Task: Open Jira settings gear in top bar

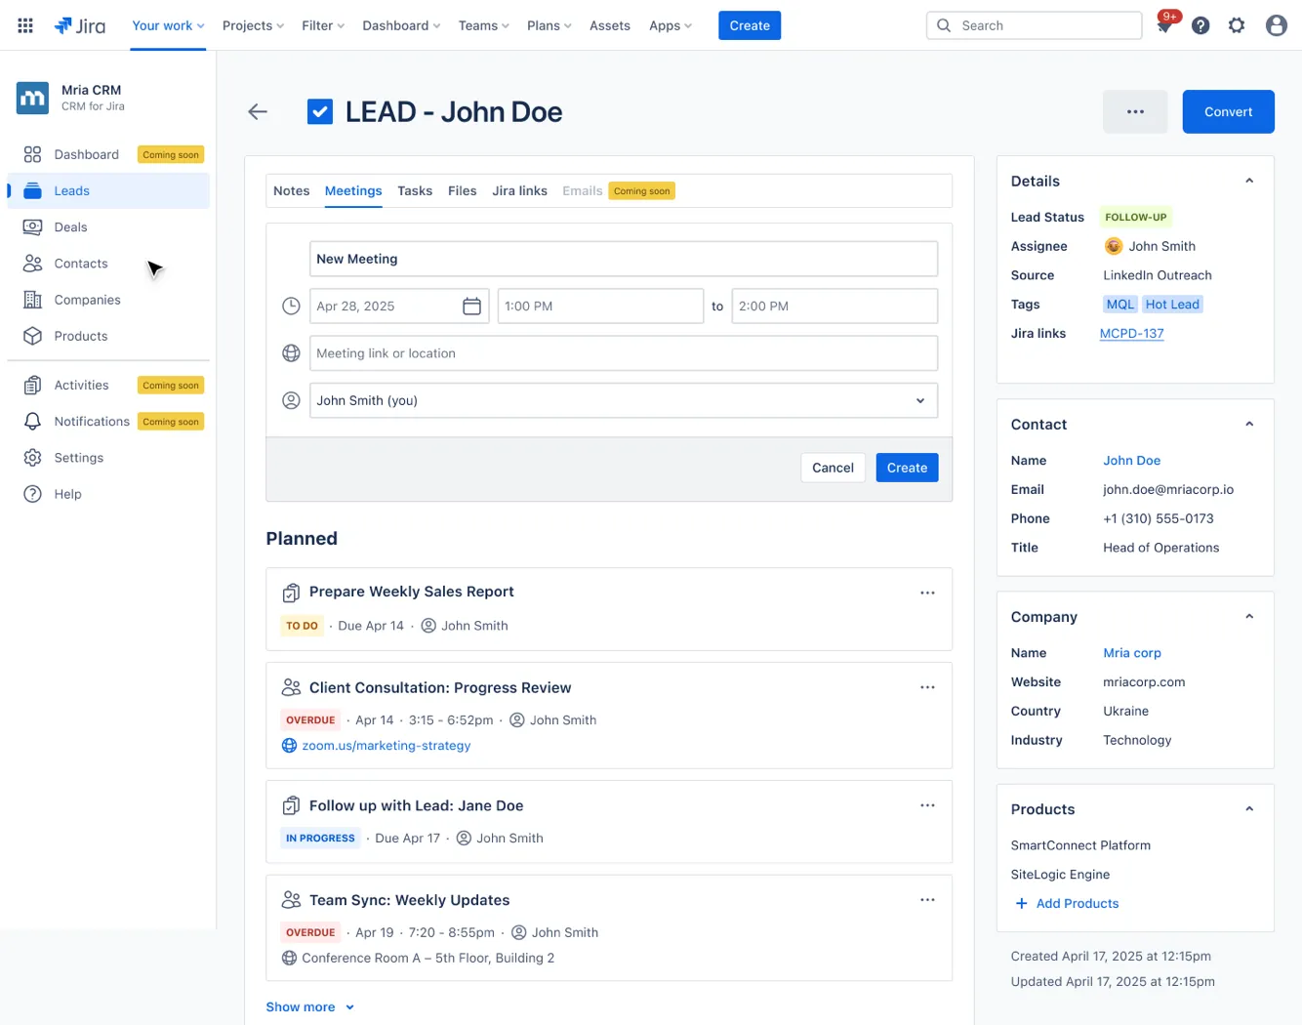Action: [x=1237, y=25]
